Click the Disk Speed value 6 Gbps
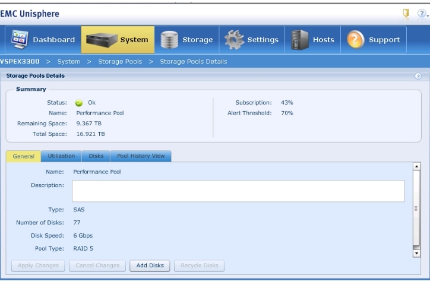Image resolution: width=430 pixels, height=291 pixels. pos(83,236)
